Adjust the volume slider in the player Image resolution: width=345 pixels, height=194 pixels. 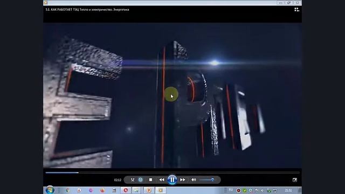(207, 179)
